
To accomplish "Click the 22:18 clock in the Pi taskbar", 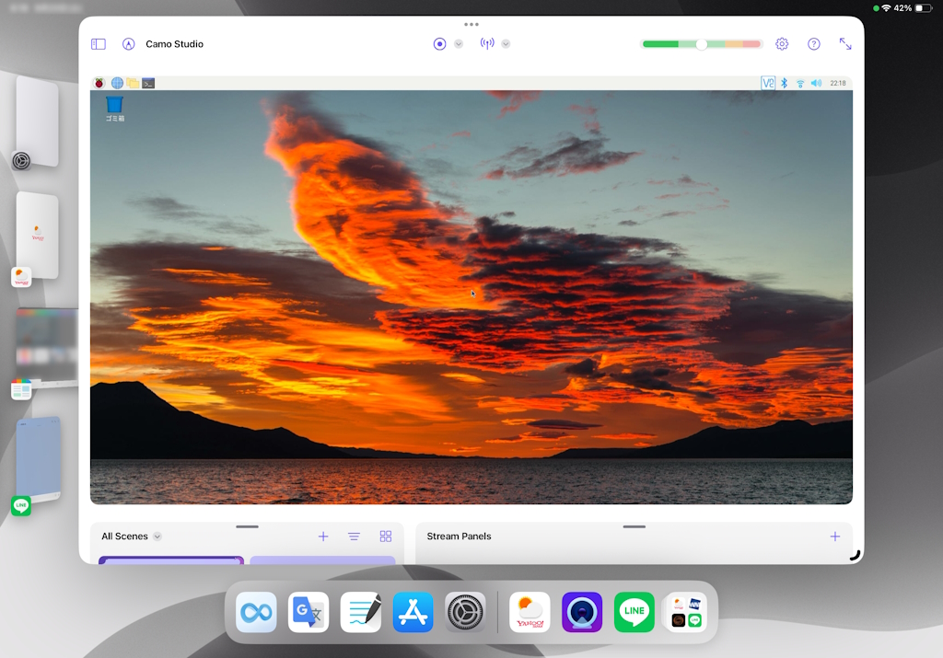I will (x=838, y=83).
